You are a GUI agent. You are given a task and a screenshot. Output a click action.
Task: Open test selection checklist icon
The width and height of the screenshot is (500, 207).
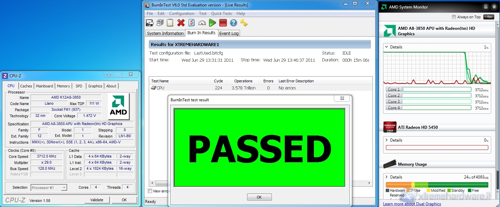[x=192, y=23]
